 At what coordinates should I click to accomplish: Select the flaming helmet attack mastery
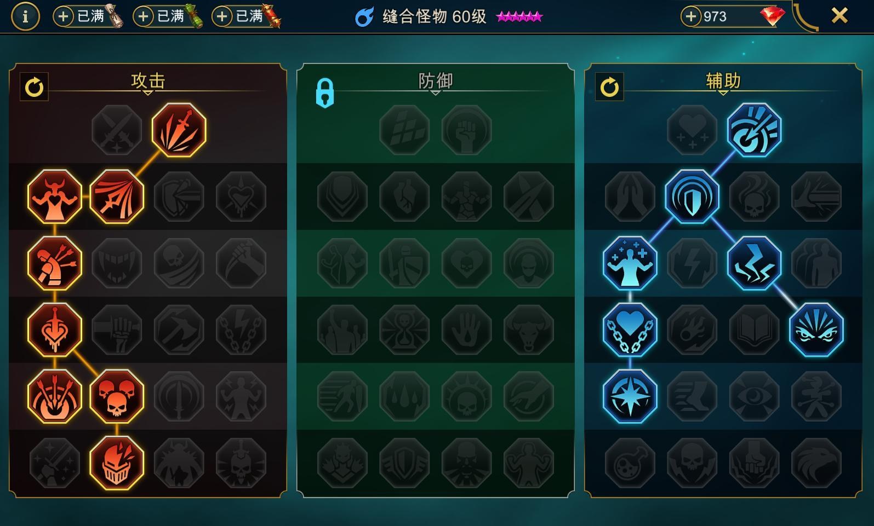click(x=117, y=463)
